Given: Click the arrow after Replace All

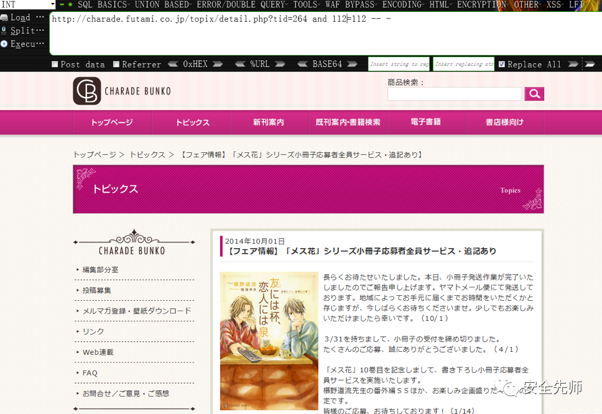Looking at the screenshot, I should click(x=573, y=64).
